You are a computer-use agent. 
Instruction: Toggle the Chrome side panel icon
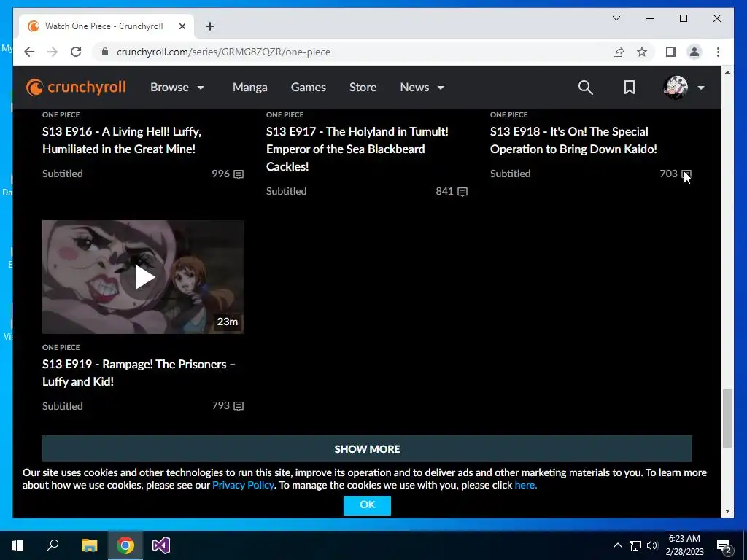(671, 52)
